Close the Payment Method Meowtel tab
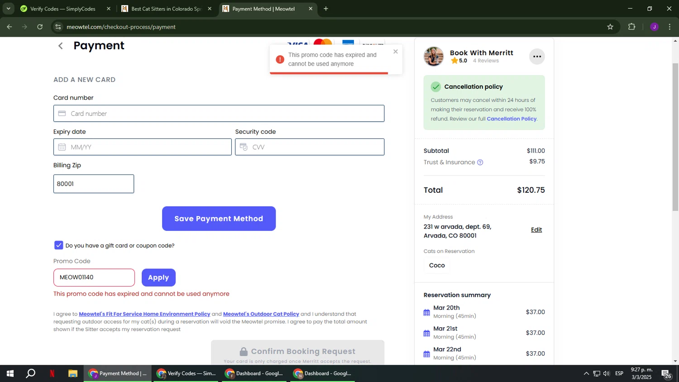The height and width of the screenshot is (382, 679). 311,9
